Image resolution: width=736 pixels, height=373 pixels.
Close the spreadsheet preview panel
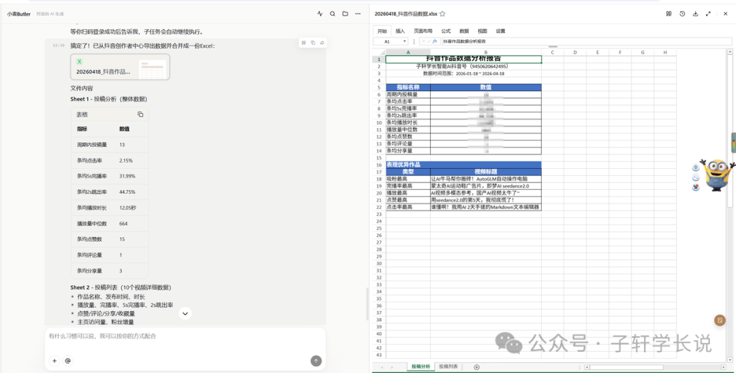tap(725, 14)
